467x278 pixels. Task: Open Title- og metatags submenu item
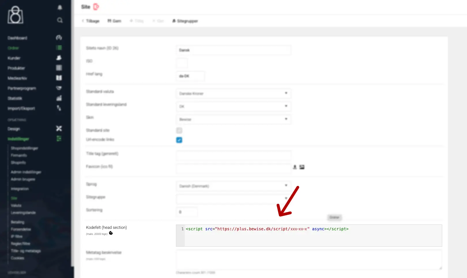coord(26,251)
